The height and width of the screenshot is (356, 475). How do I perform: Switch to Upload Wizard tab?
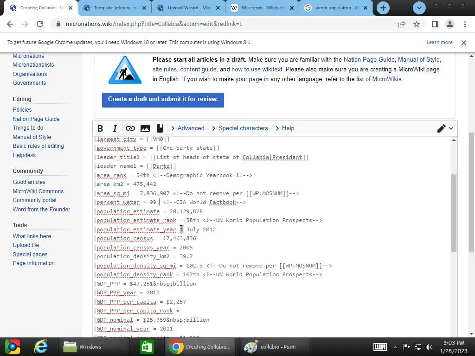coord(189,8)
